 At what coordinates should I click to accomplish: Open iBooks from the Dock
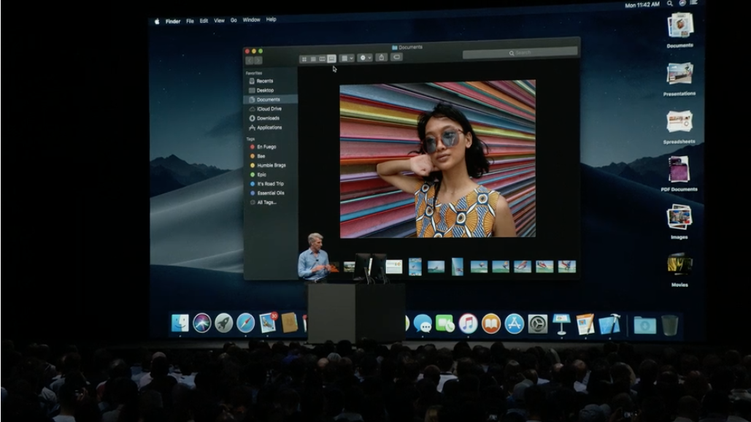pos(491,324)
